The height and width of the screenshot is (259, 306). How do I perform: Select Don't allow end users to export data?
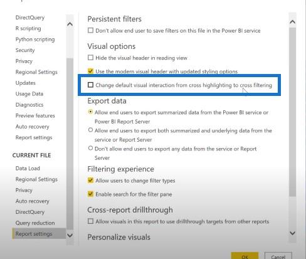pos(90,148)
